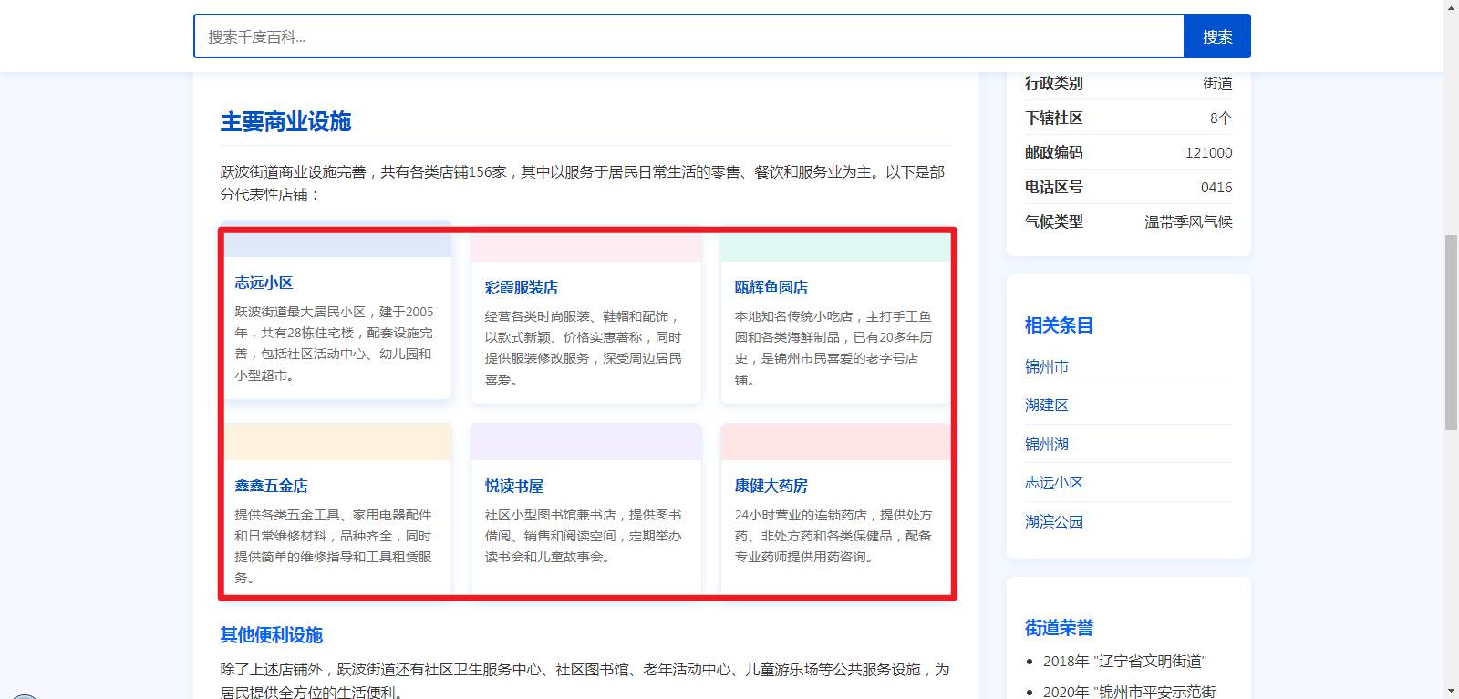The height and width of the screenshot is (699, 1459).
Task: Click the paragraph under 其他便利设施
Action: click(x=585, y=680)
